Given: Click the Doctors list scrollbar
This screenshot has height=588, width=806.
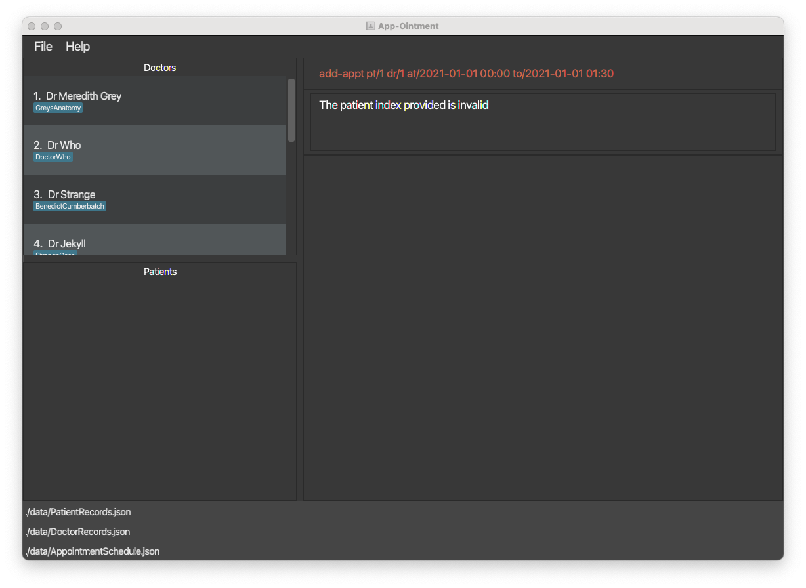Looking at the screenshot, I should tap(291, 110).
